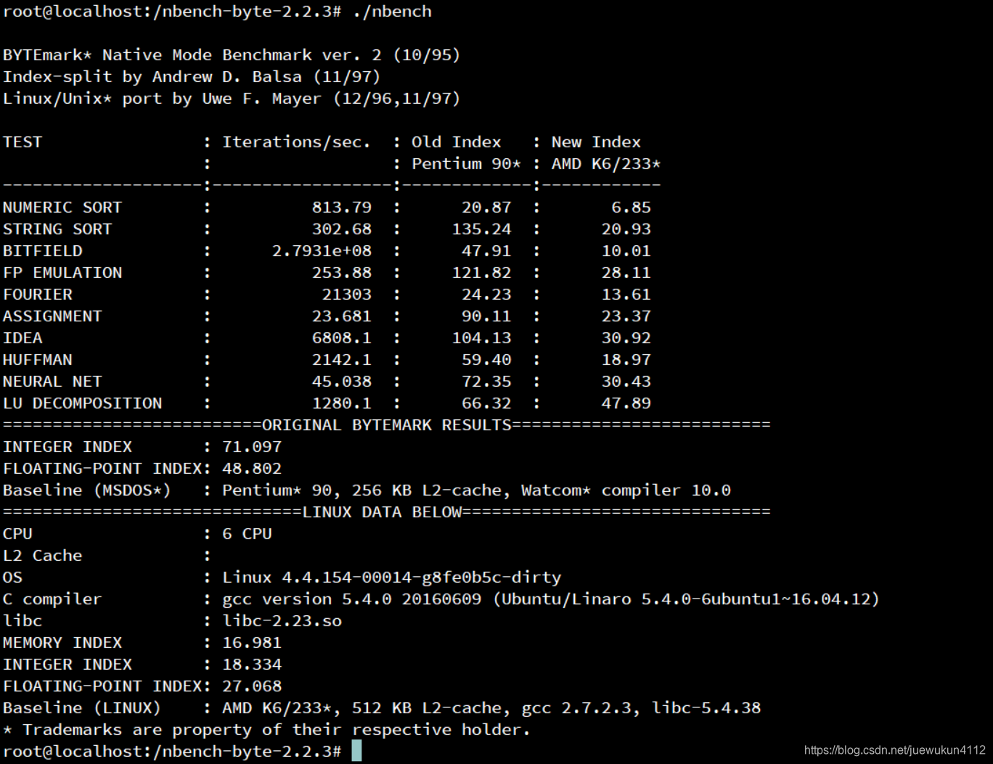The height and width of the screenshot is (764, 993).
Task: Click the Linux FLOATING-POINT INDEX value 27.068
Action: [252, 686]
